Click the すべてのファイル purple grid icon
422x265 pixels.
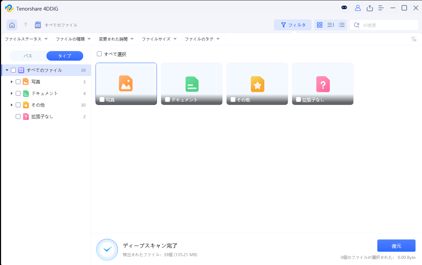pyautogui.click(x=21, y=70)
